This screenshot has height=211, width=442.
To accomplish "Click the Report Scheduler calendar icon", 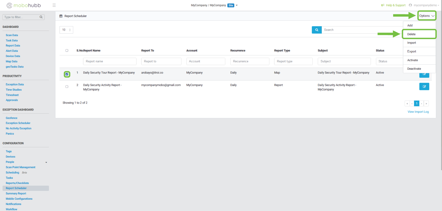I will [61, 16].
